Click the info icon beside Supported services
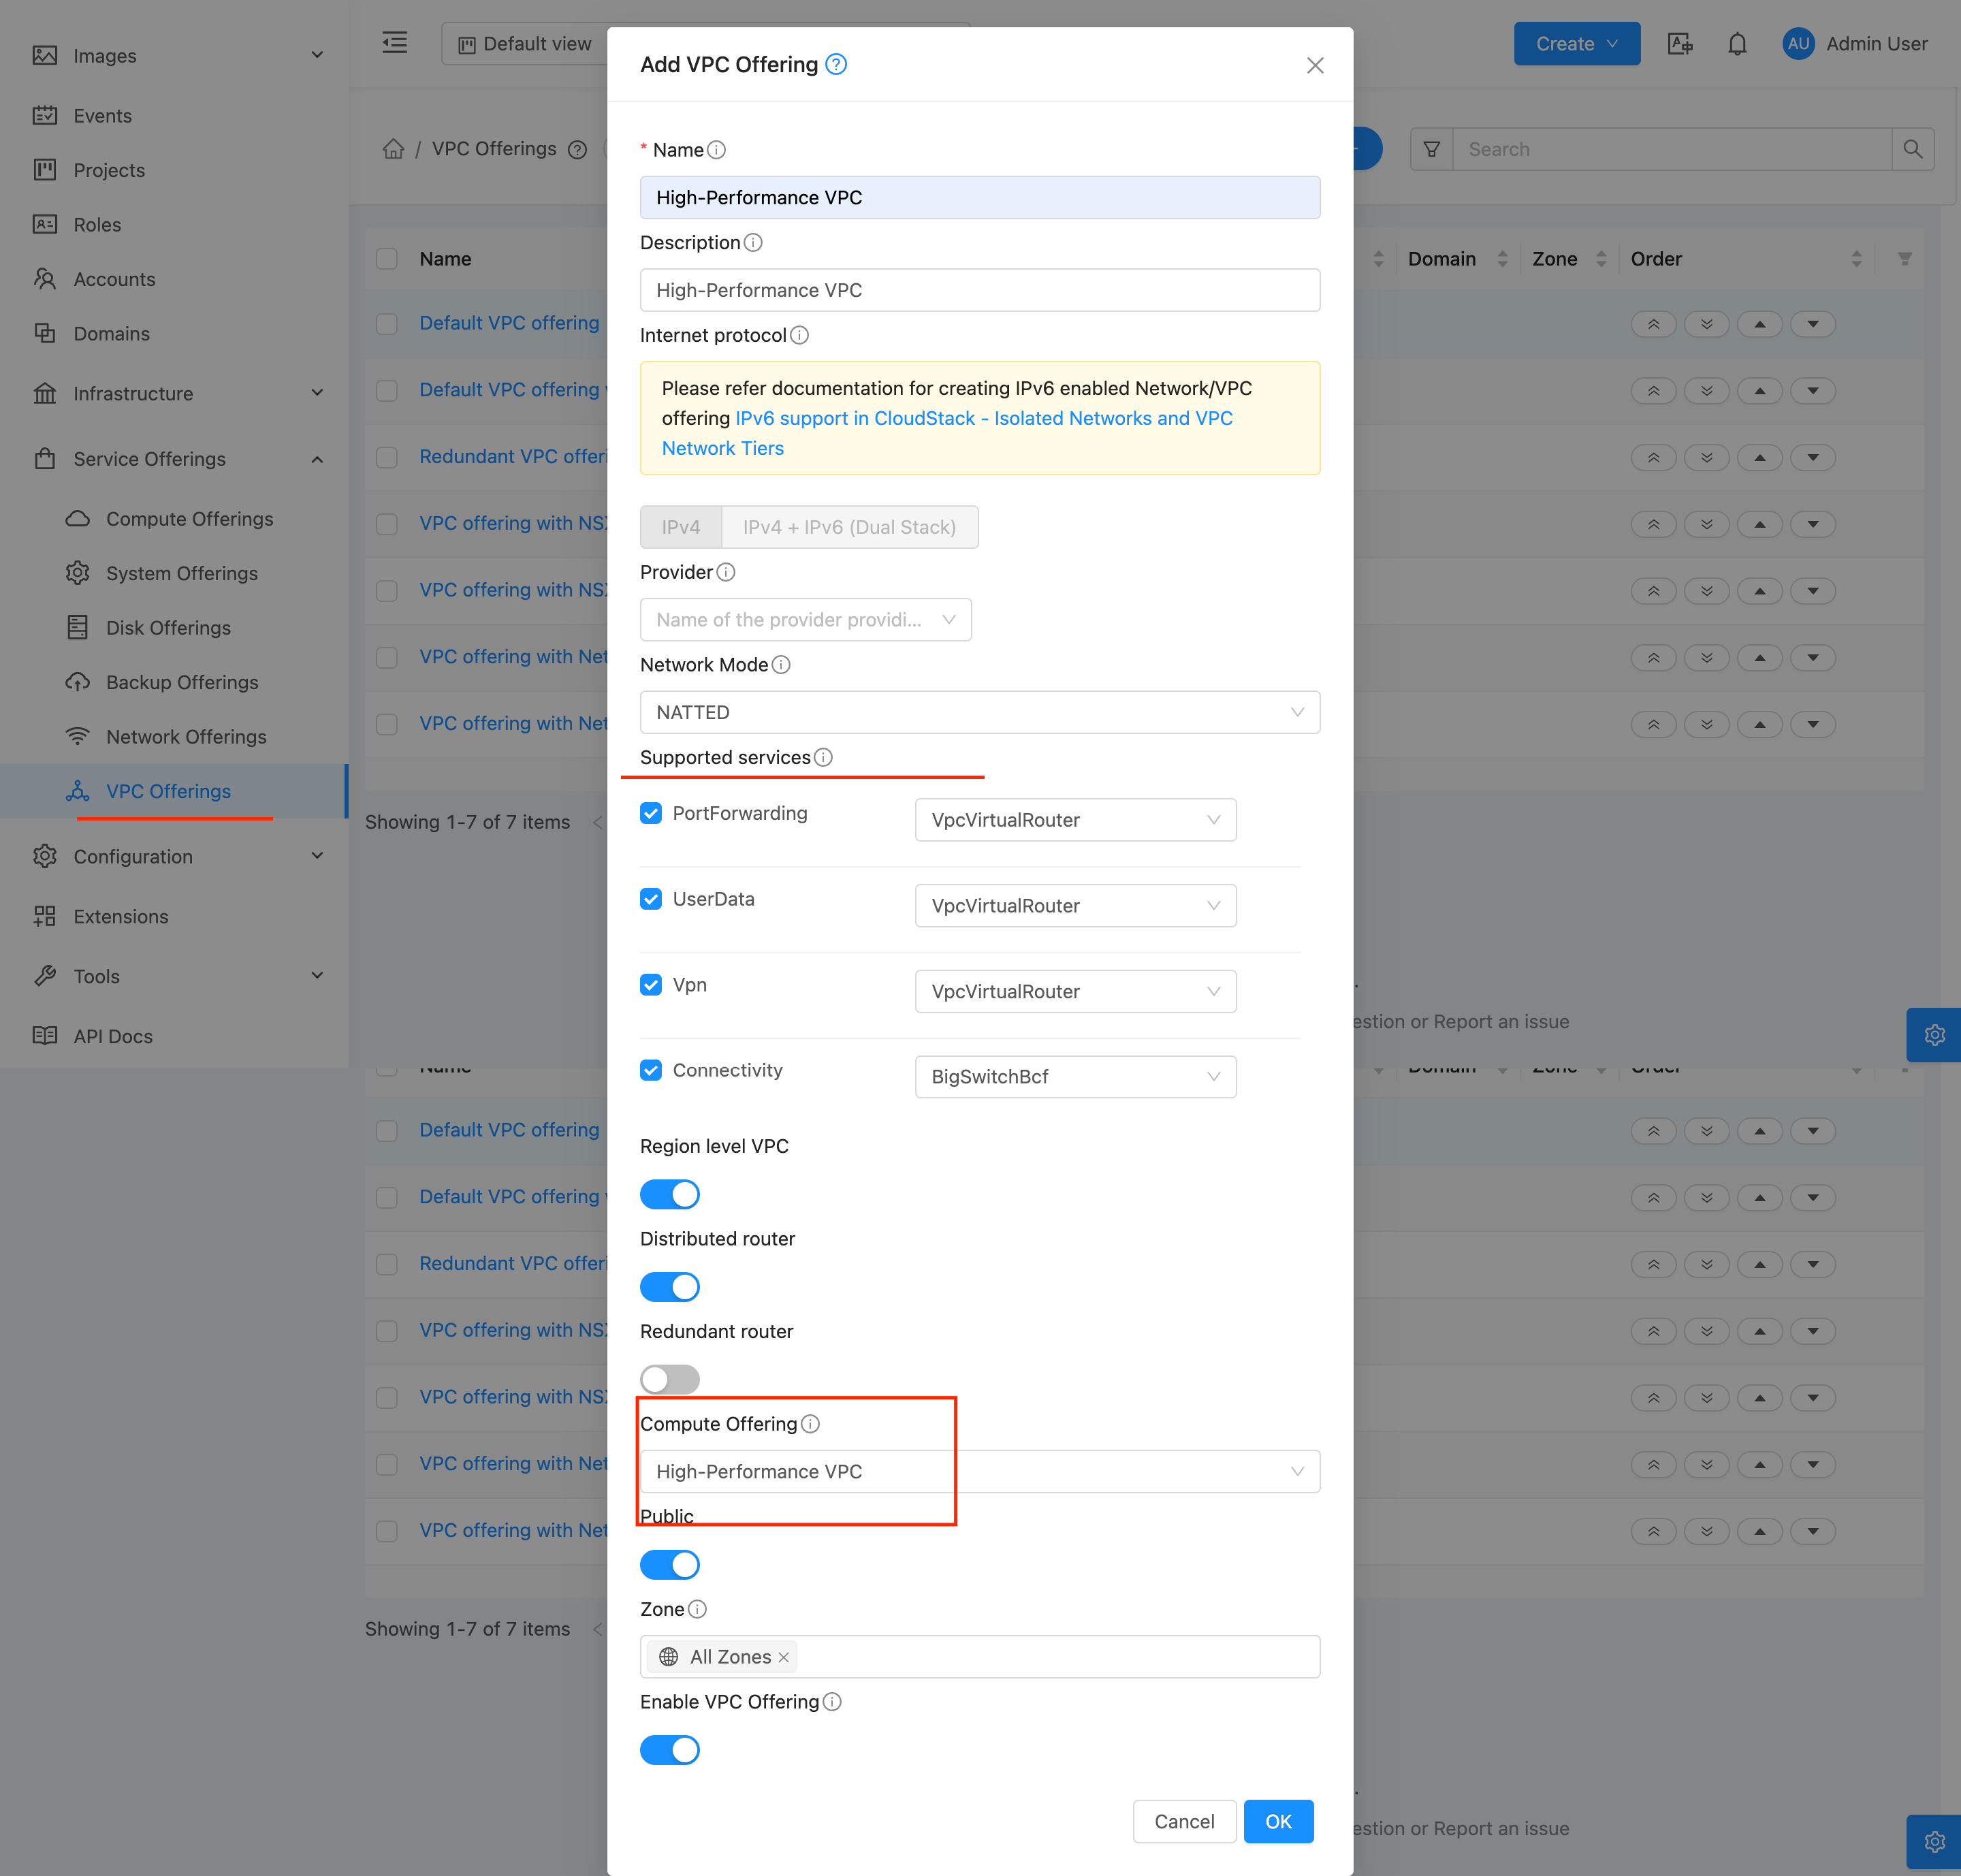The height and width of the screenshot is (1876, 1961). [x=823, y=757]
